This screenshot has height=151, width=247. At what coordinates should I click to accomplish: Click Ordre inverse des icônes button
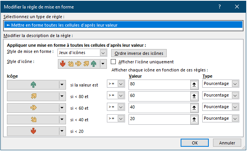tap(139, 53)
